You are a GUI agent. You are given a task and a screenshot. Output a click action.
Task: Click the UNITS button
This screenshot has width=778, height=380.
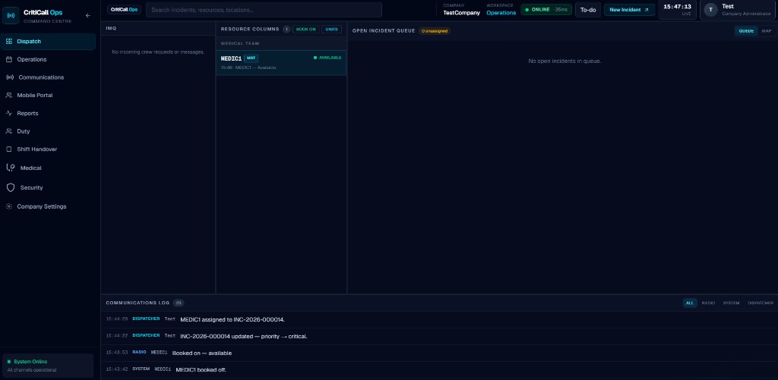click(331, 30)
